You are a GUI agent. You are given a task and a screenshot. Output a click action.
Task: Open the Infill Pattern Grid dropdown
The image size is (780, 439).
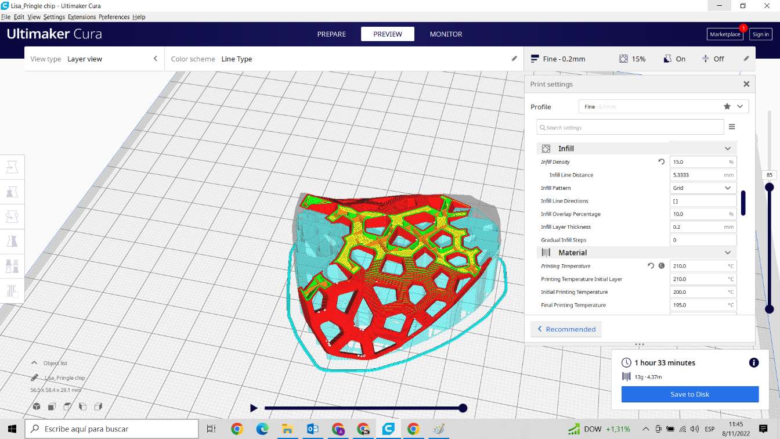click(703, 188)
